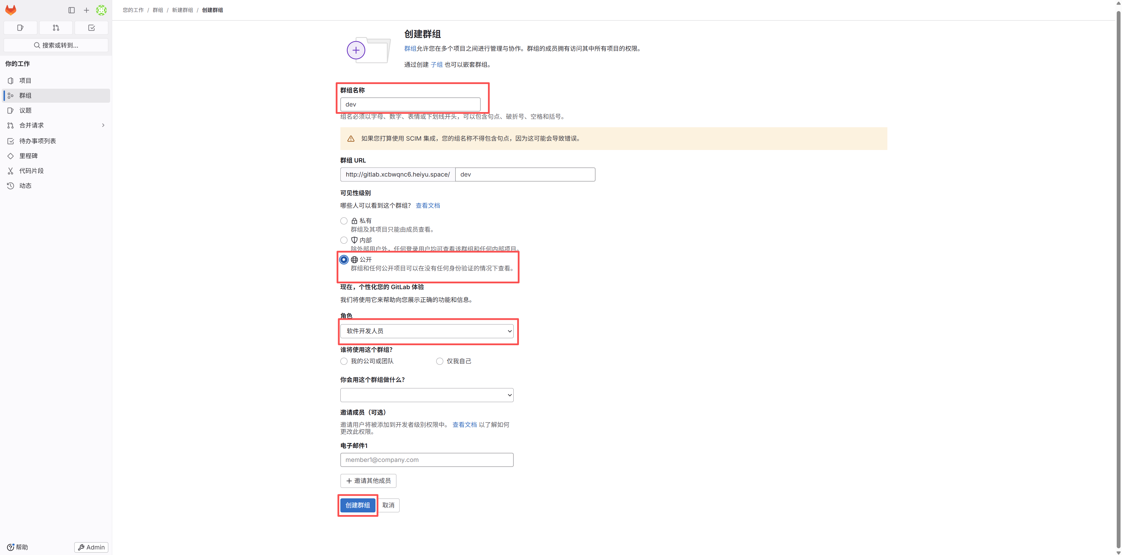Choose 我的公司或团队 radio option
Viewport: 1122px width, 555px height.
344,362
